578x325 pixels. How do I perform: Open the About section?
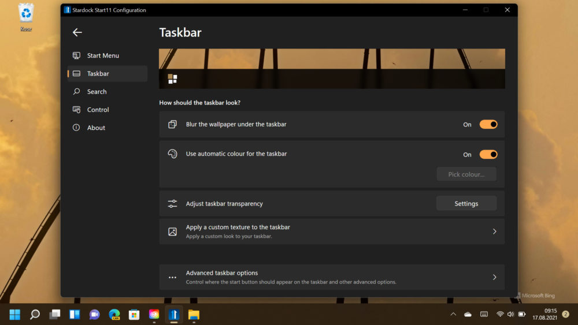[108, 128]
